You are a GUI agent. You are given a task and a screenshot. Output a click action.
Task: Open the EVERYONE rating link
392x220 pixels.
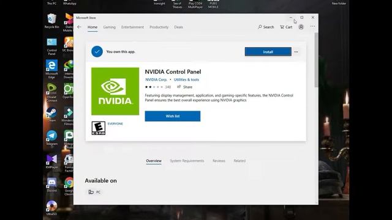coord(115,123)
